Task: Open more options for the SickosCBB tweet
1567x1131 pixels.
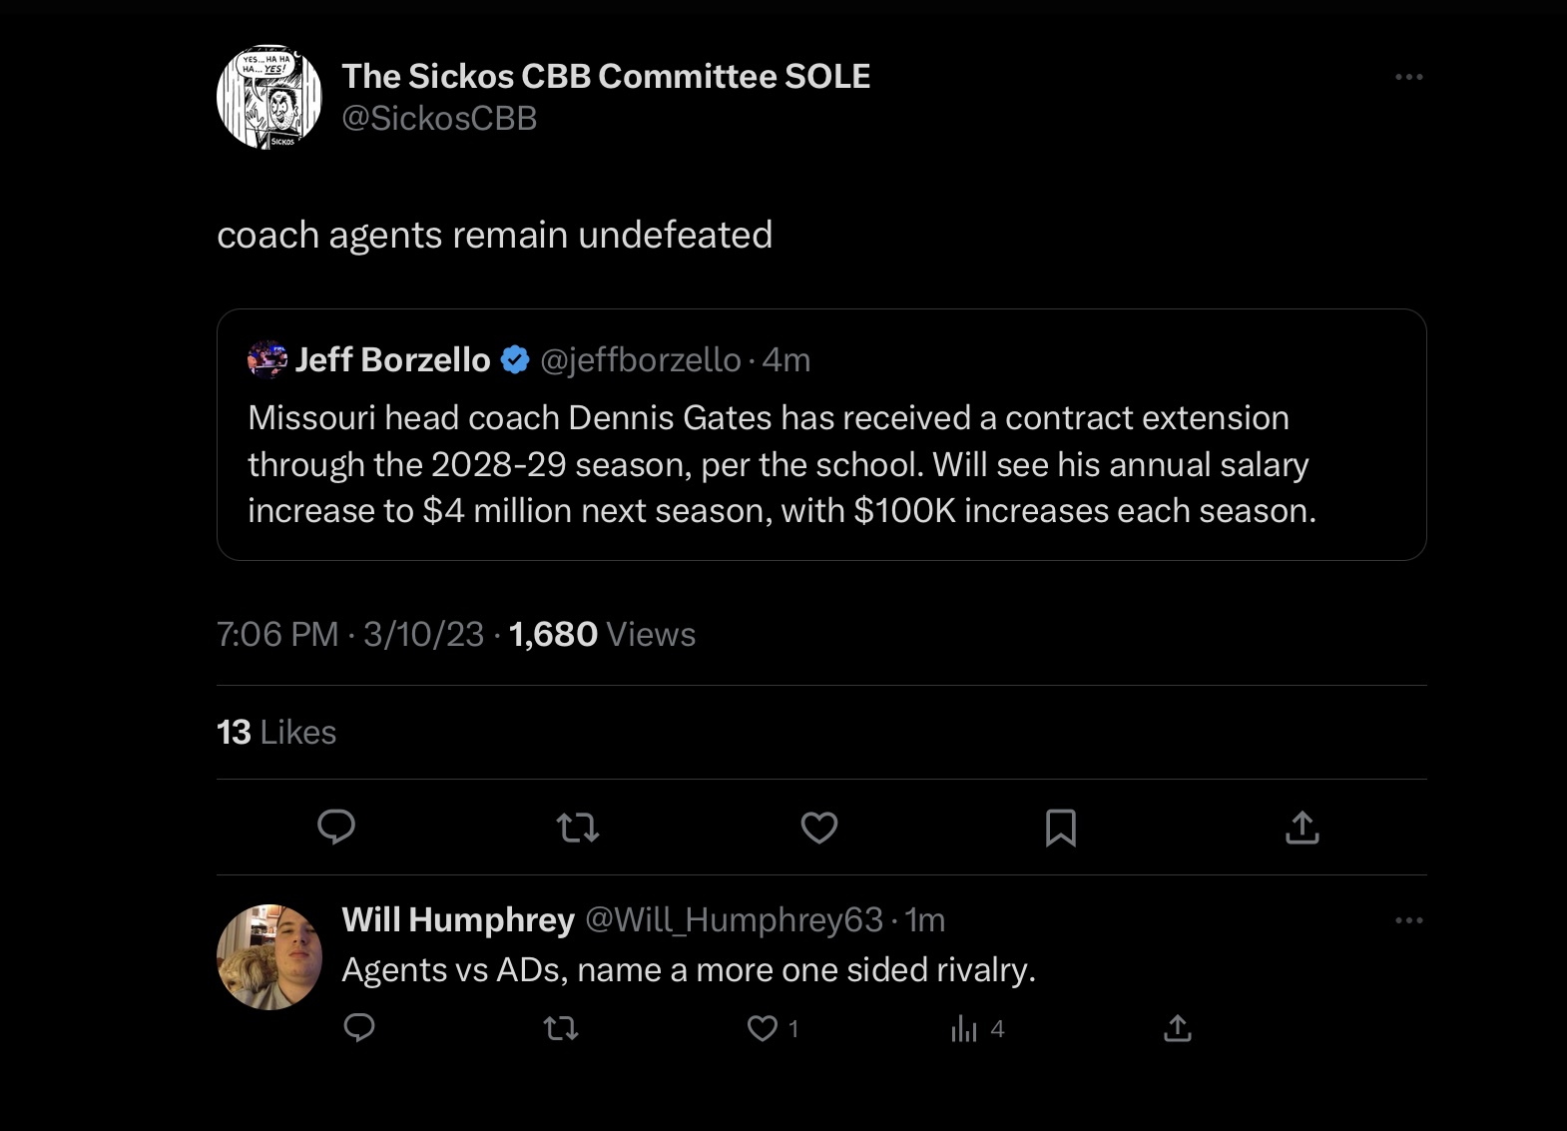Action: pyautogui.click(x=1408, y=77)
